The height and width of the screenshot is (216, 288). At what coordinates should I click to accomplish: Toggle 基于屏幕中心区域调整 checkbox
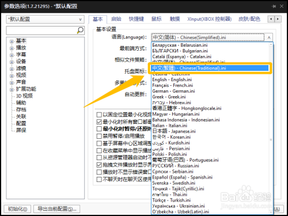(x=99, y=143)
